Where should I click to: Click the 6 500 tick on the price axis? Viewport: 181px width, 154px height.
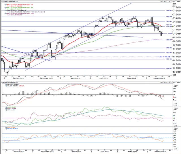click(x=177, y=53)
